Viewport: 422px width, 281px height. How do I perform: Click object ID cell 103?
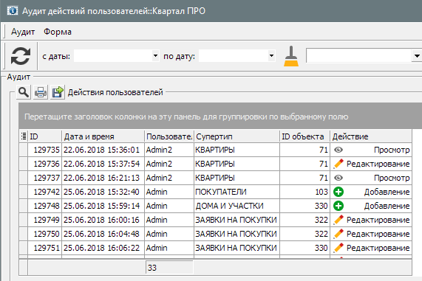[305, 192]
